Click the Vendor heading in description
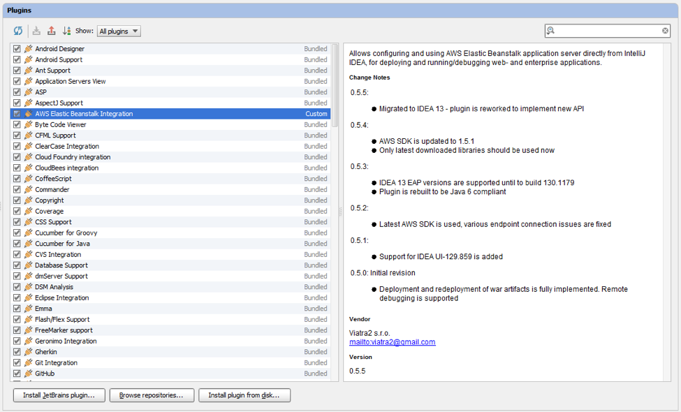This screenshot has height=412, width=681. [360, 319]
